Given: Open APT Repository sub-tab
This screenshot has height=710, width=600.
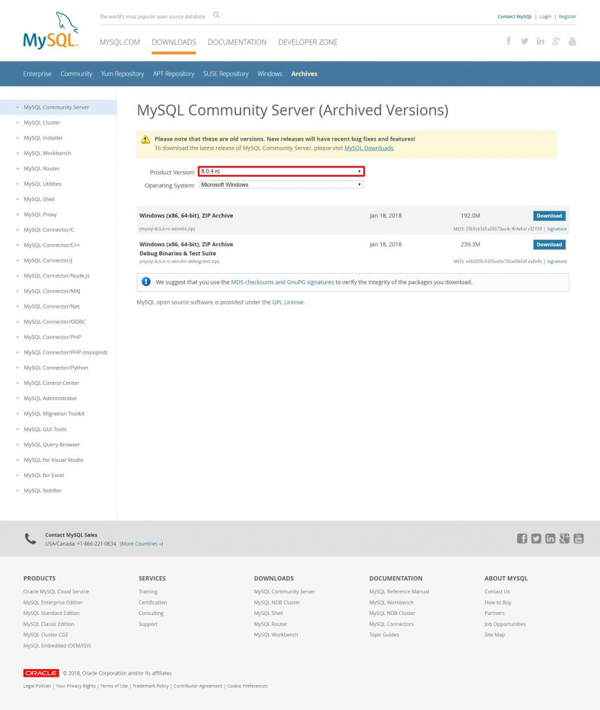Looking at the screenshot, I should point(174,73).
